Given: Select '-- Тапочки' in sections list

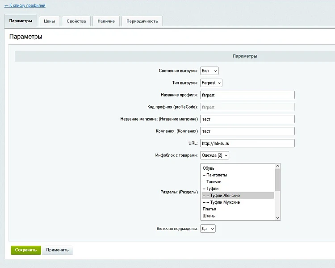Looking at the screenshot, I should [238, 182].
